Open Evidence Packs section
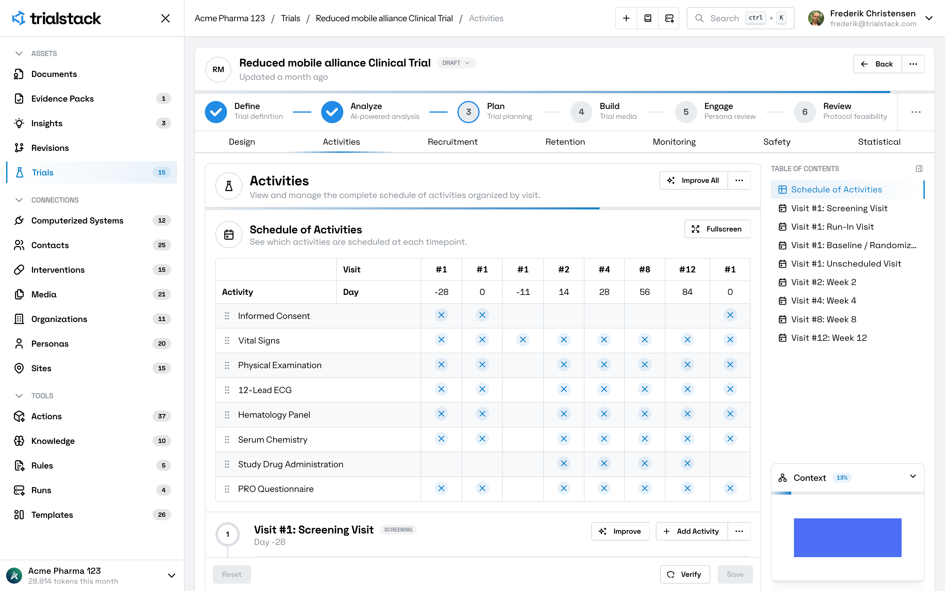The image size is (945, 591). [x=92, y=98]
